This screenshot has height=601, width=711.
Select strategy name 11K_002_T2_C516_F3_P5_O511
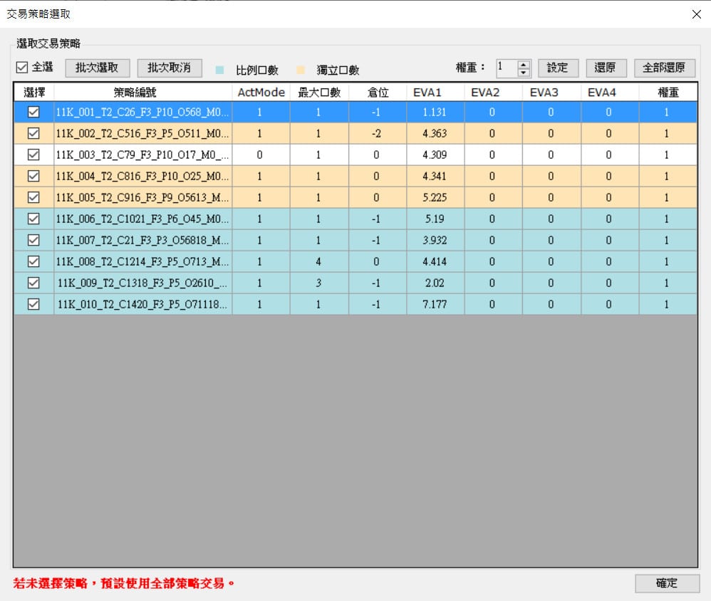pyautogui.click(x=142, y=133)
